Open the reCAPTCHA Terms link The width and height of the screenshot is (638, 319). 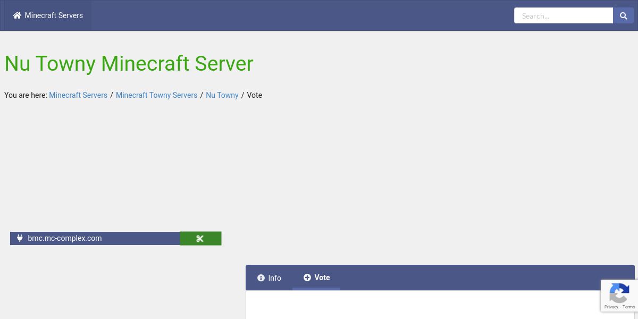click(629, 307)
